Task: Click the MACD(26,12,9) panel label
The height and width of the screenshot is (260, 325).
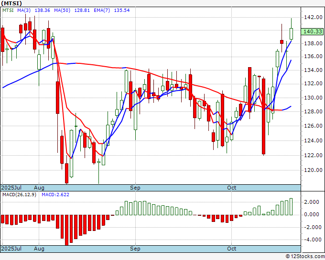Action: (19, 195)
